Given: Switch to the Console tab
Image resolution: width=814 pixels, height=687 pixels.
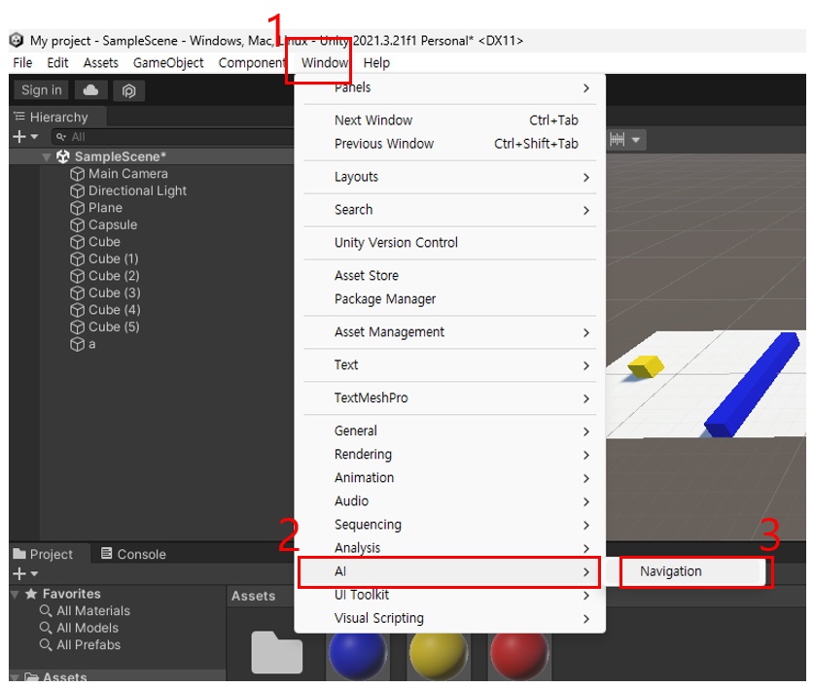Looking at the screenshot, I should click(x=133, y=554).
